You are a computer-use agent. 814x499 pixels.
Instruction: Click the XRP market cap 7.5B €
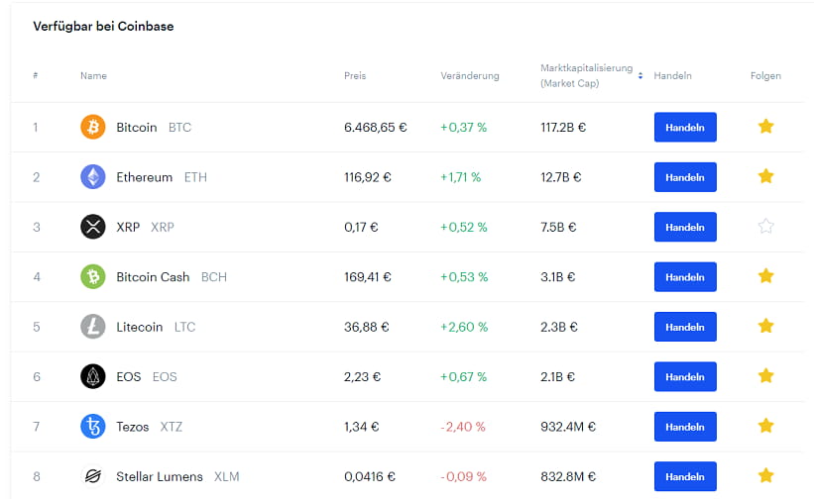(558, 227)
